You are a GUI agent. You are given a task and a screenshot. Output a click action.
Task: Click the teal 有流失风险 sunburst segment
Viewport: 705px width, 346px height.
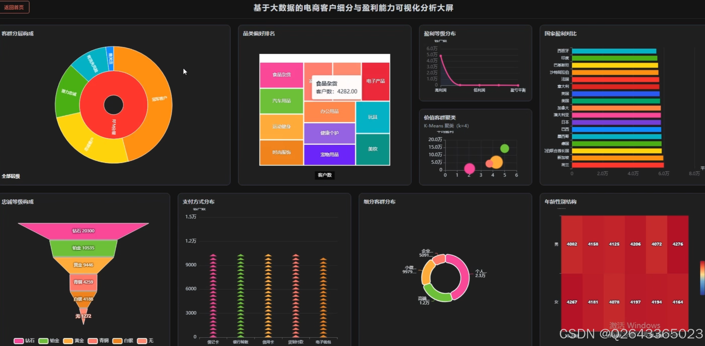click(92, 64)
